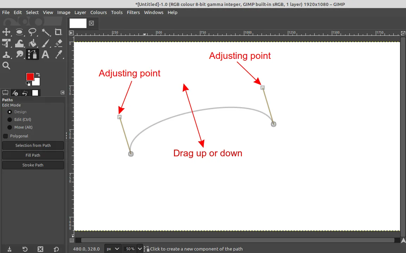Screen dimensions: 406x253
Task: Select the Free Select lasso tool
Action: 32,32
